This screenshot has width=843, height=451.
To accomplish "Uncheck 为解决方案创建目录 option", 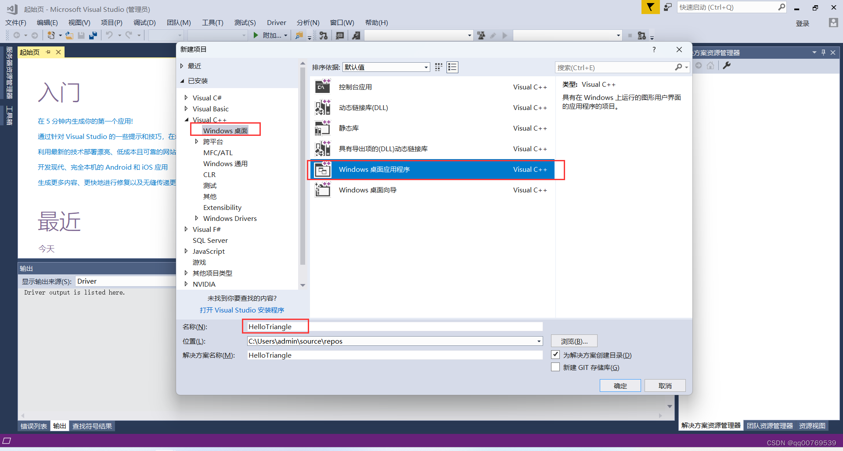I will 555,355.
